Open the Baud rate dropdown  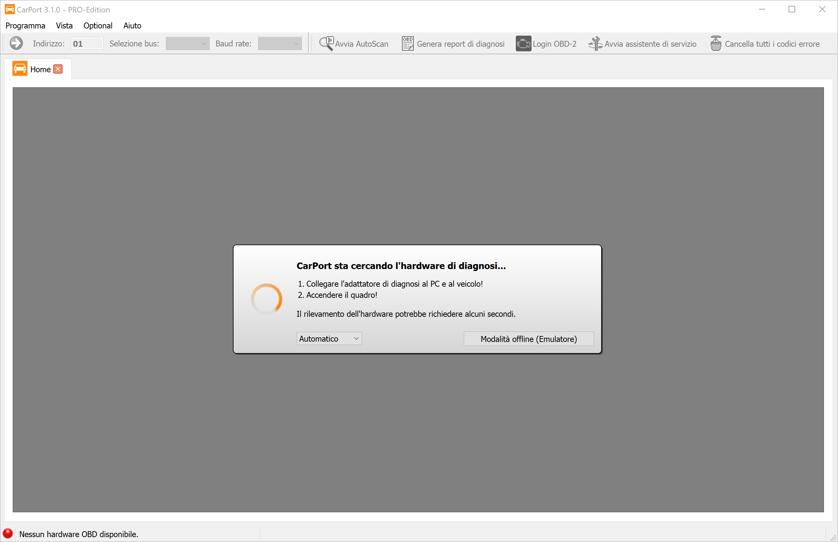[280, 44]
